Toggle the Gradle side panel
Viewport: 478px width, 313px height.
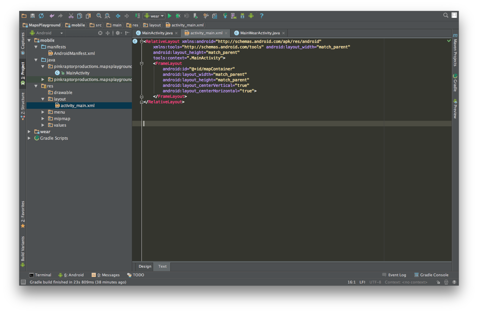(x=455, y=82)
